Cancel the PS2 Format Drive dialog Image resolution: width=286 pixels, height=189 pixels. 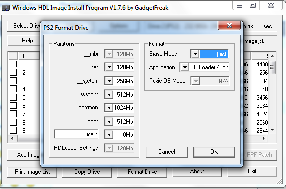pos(167,152)
